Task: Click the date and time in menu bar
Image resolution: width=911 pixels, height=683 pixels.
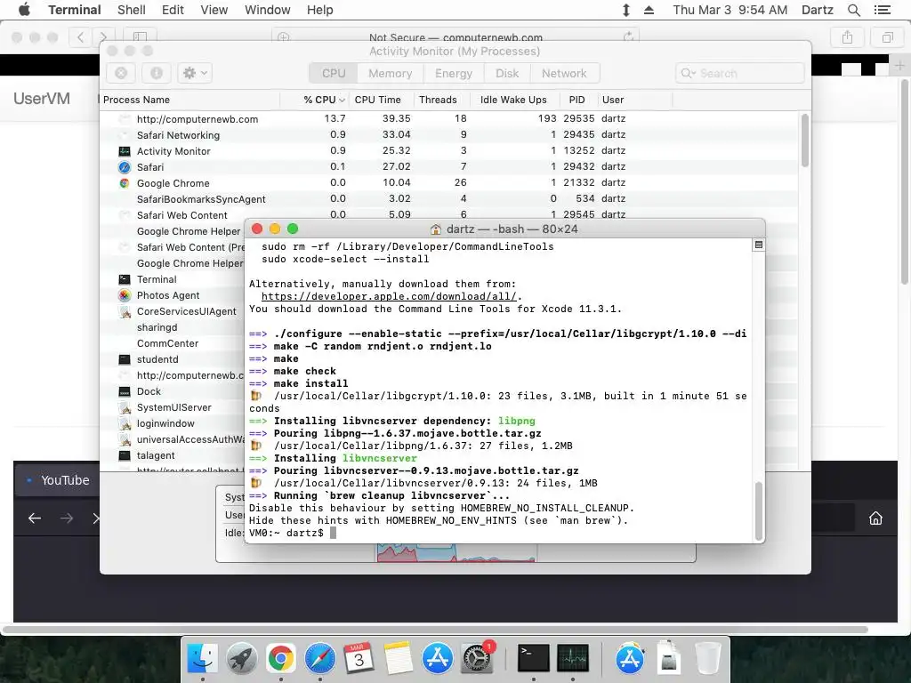Action: (x=730, y=10)
